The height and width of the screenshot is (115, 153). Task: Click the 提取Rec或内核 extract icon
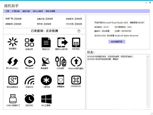(x=62, y=42)
